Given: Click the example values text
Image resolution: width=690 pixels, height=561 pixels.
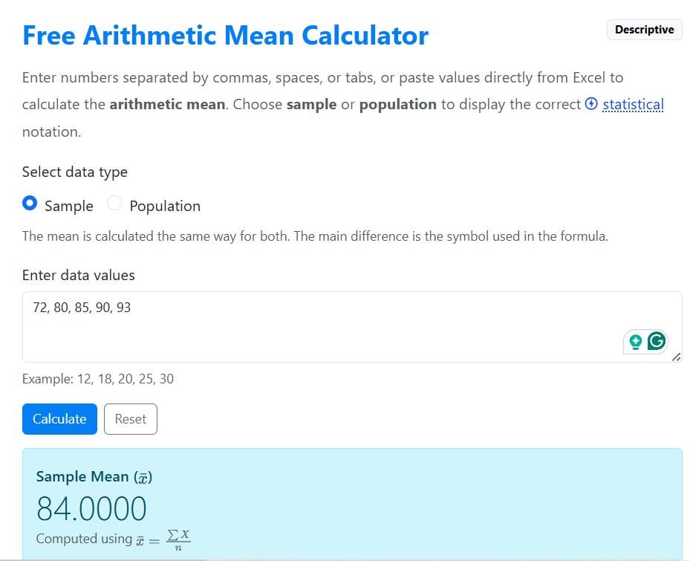Looking at the screenshot, I should (x=98, y=378).
